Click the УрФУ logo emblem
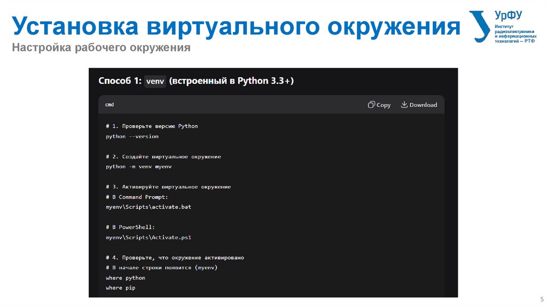Screen dimensions: 547x306 480,27
